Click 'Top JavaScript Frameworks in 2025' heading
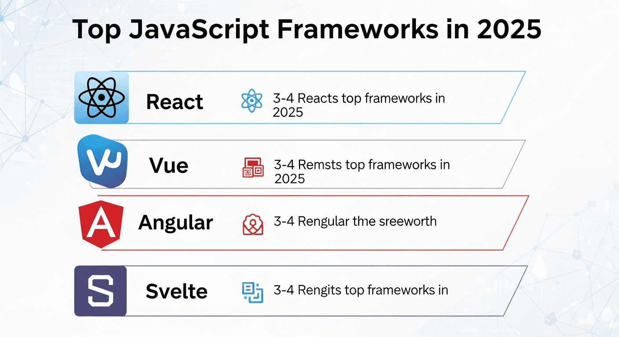Image resolution: width=619 pixels, height=337 pixels. tap(307, 30)
